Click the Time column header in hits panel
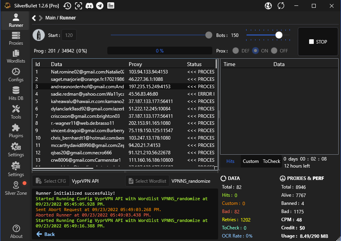The width and height of the screenshot is (341, 241). 229,64
